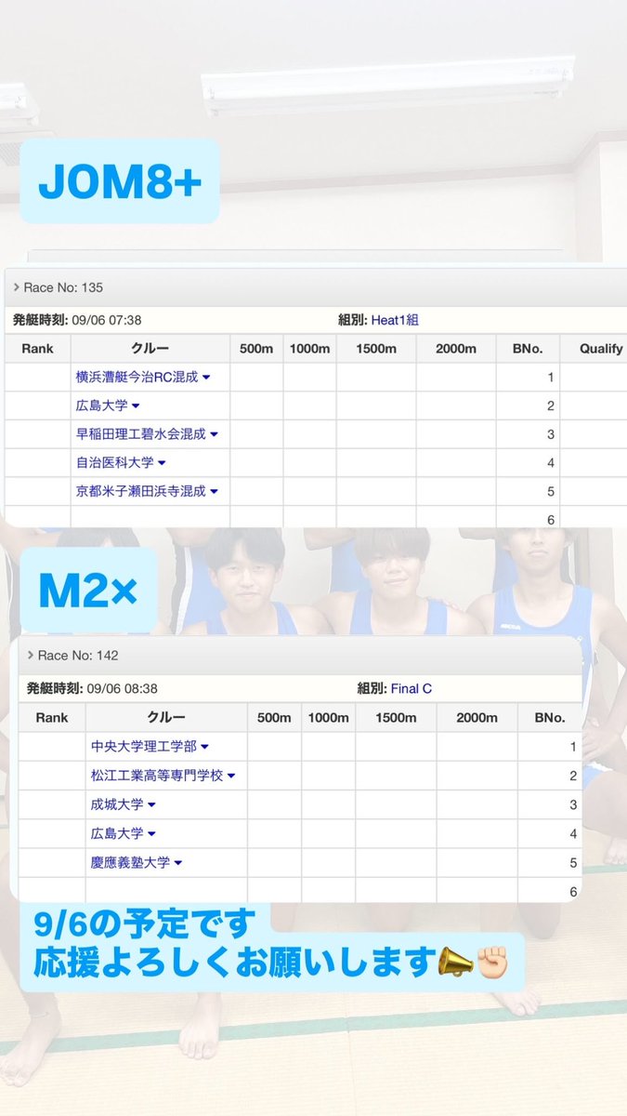
Task: Open 広島大学 crew dropdown in Race 135
Action: pos(108,406)
